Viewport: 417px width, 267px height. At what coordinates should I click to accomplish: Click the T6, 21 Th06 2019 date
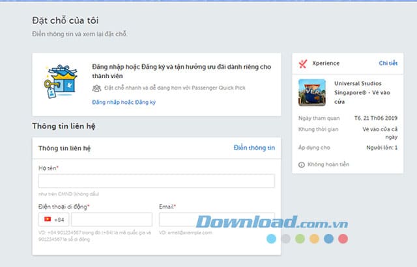tap(376, 118)
